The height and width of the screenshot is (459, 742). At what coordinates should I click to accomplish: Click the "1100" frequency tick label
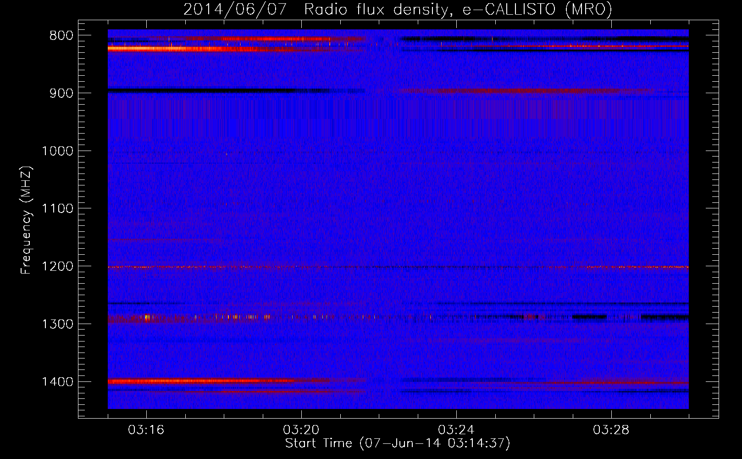[x=58, y=209]
